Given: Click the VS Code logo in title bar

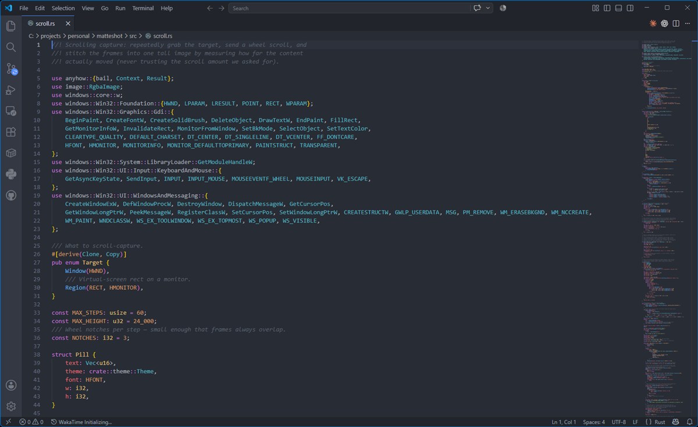Looking at the screenshot, I should pos(8,8).
